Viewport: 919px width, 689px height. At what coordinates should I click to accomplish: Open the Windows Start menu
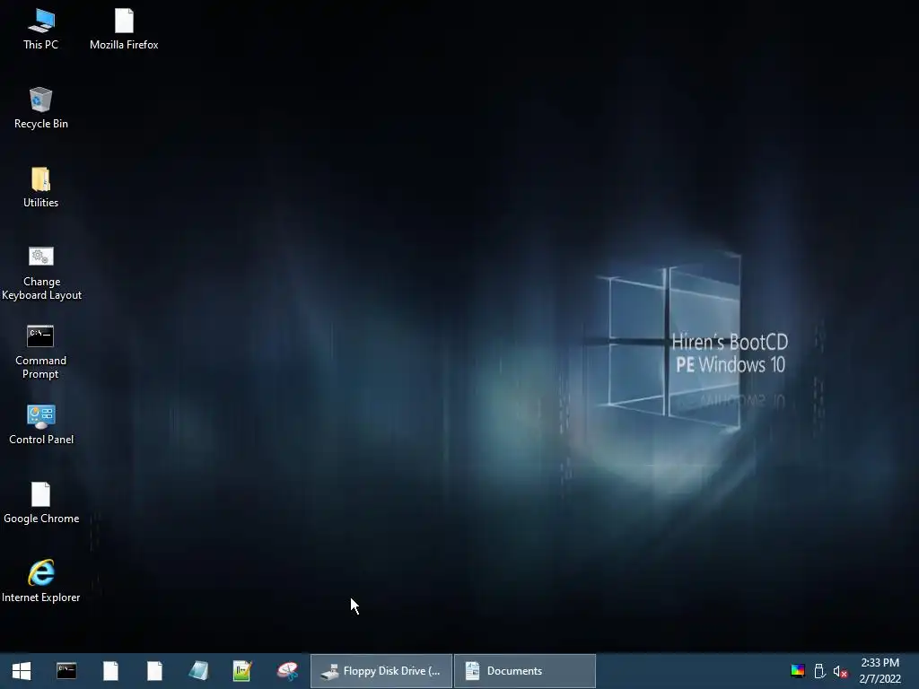pos(22,671)
